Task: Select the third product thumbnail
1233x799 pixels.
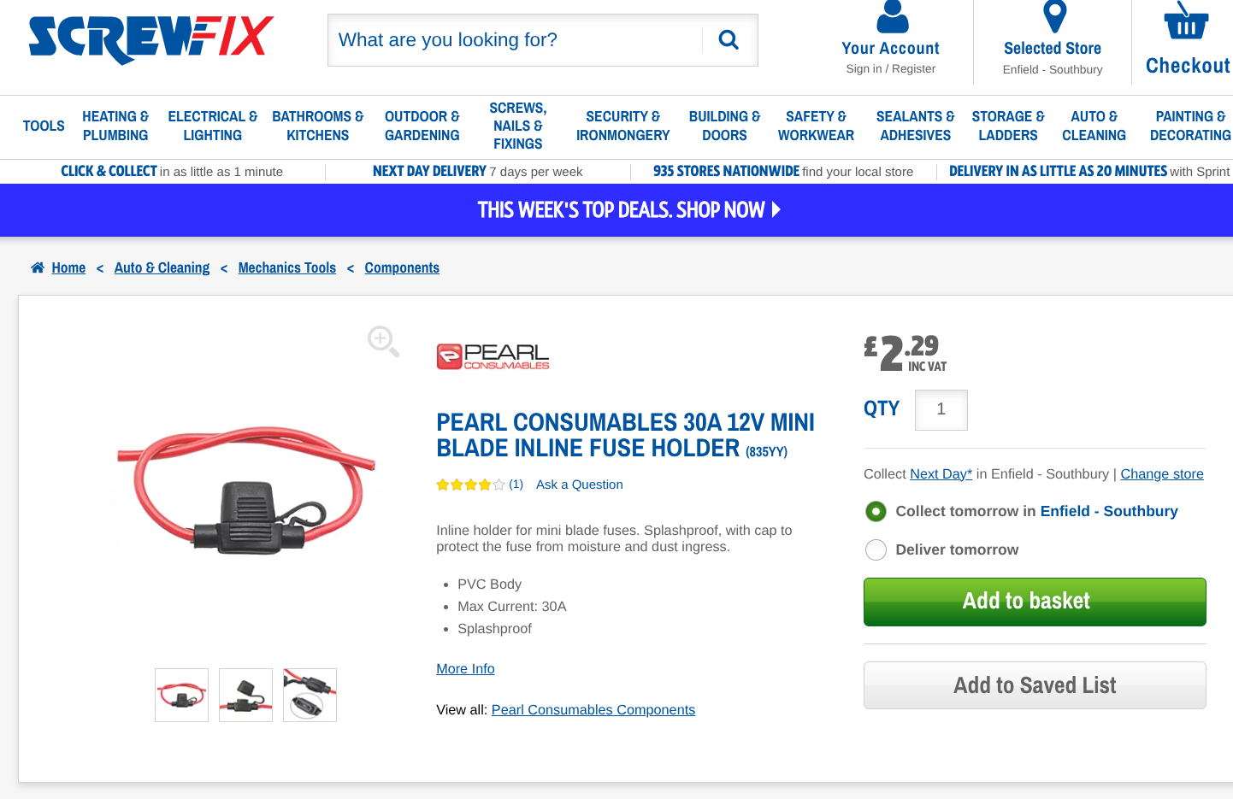Action: (x=310, y=695)
